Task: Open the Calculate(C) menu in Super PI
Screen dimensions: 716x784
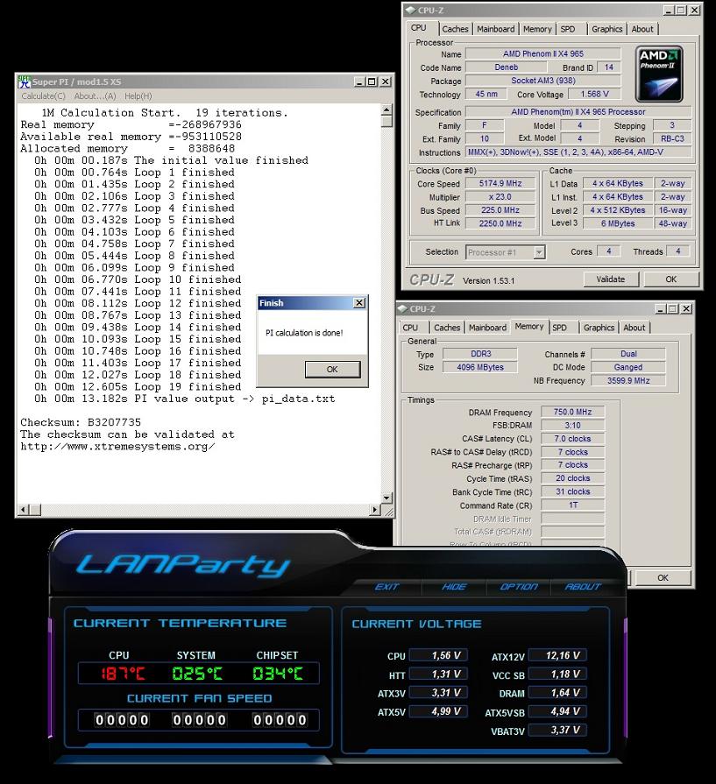Action: [44, 96]
